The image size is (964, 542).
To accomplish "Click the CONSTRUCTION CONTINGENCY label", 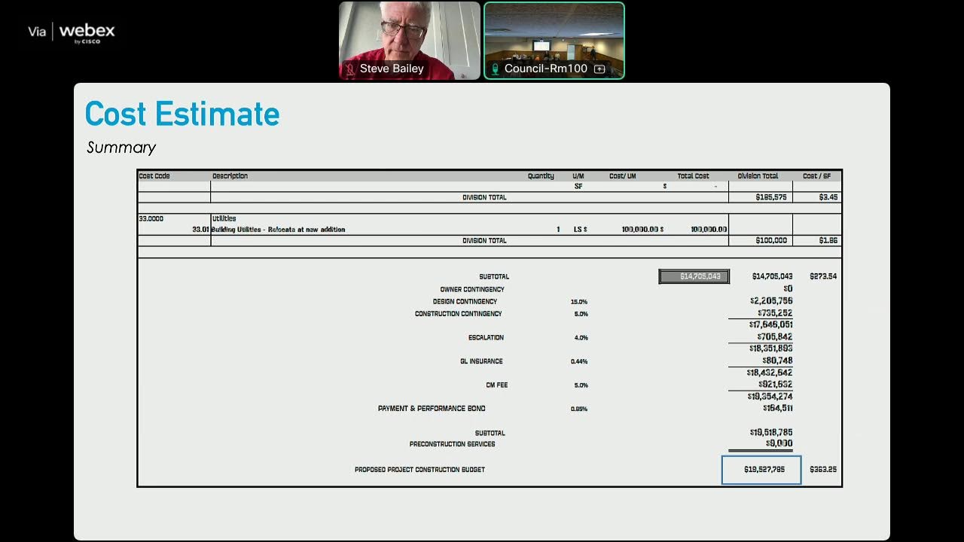I will [x=458, y=314].
